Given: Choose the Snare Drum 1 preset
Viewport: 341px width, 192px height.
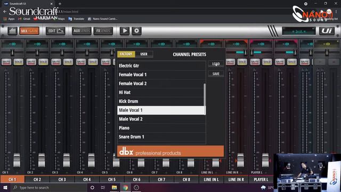Looking at the screenshot, I should coord(161,137).
